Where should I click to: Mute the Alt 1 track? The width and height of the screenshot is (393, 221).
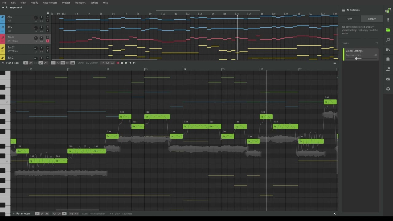pos(48,17)
